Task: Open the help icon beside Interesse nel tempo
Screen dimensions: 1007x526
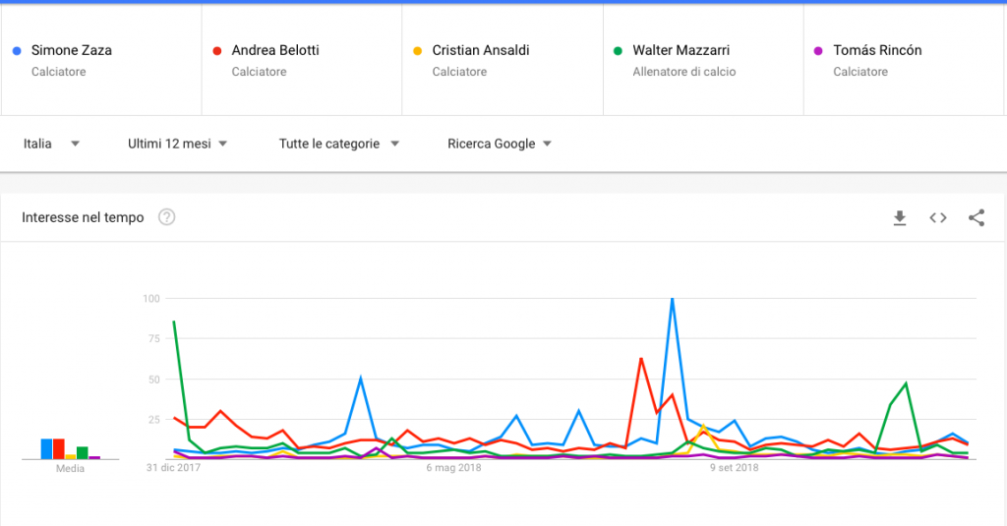Action: pyautogui.click(x=167, y=218)
